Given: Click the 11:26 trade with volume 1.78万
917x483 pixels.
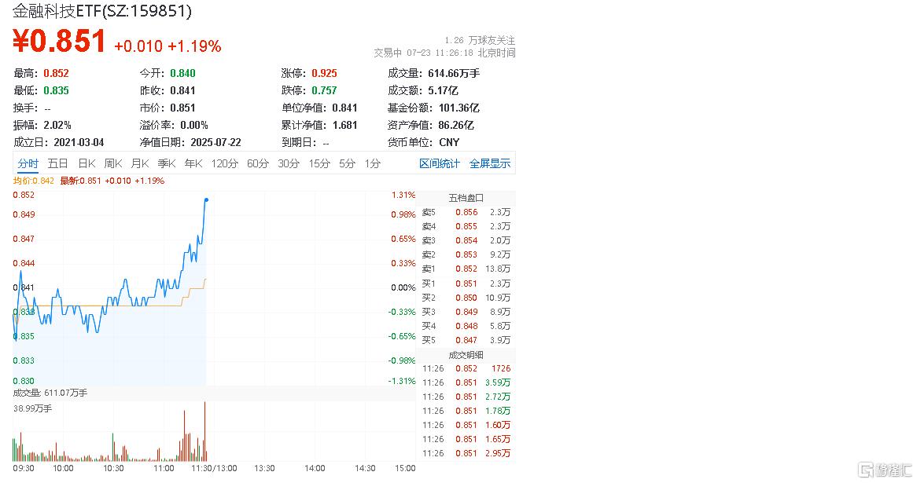Looking at the screenshot, I should (x=466, y=412).
